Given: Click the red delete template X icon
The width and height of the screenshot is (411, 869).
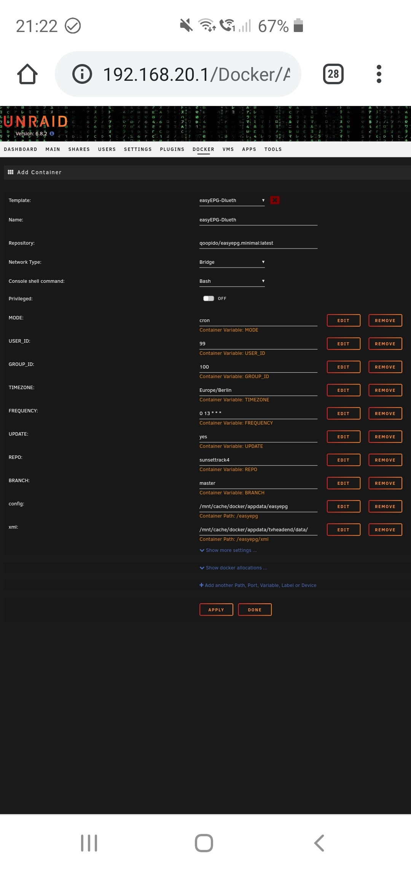Looking at the screenshot, I should (x=275, y=200).
